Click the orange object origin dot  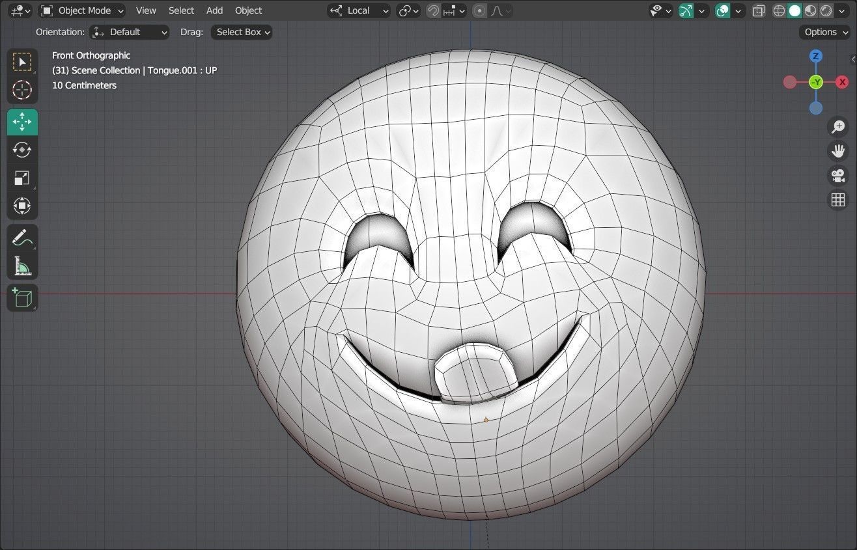[486, 420]
